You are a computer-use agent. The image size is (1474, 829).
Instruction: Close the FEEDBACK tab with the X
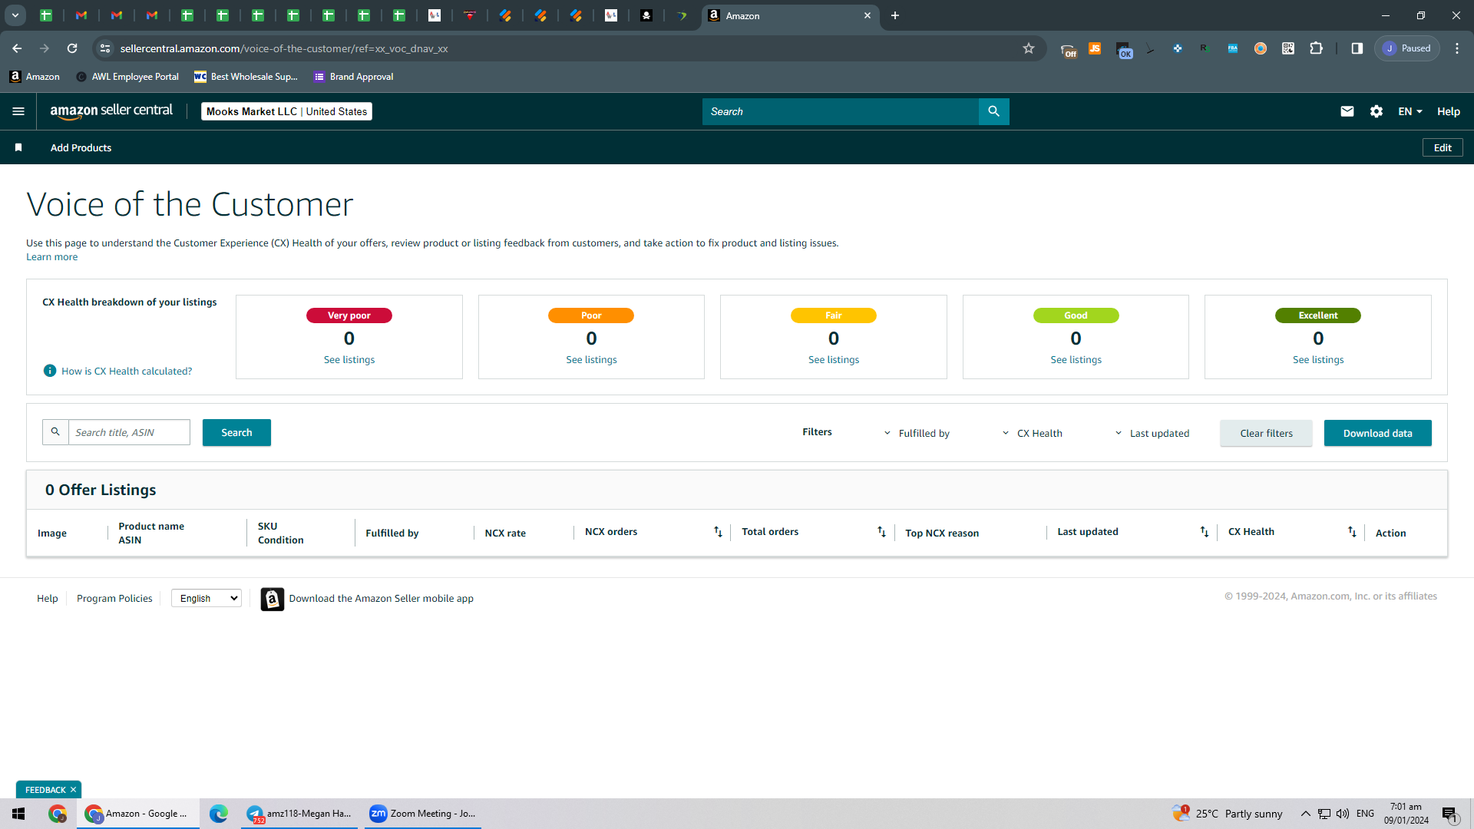[x=74, y=790]
